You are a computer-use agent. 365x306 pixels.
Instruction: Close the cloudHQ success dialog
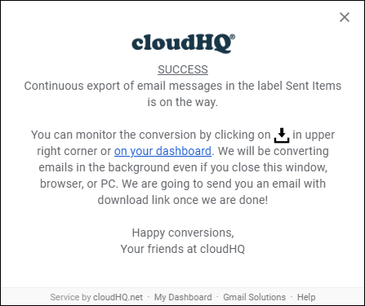coord(345,17)
